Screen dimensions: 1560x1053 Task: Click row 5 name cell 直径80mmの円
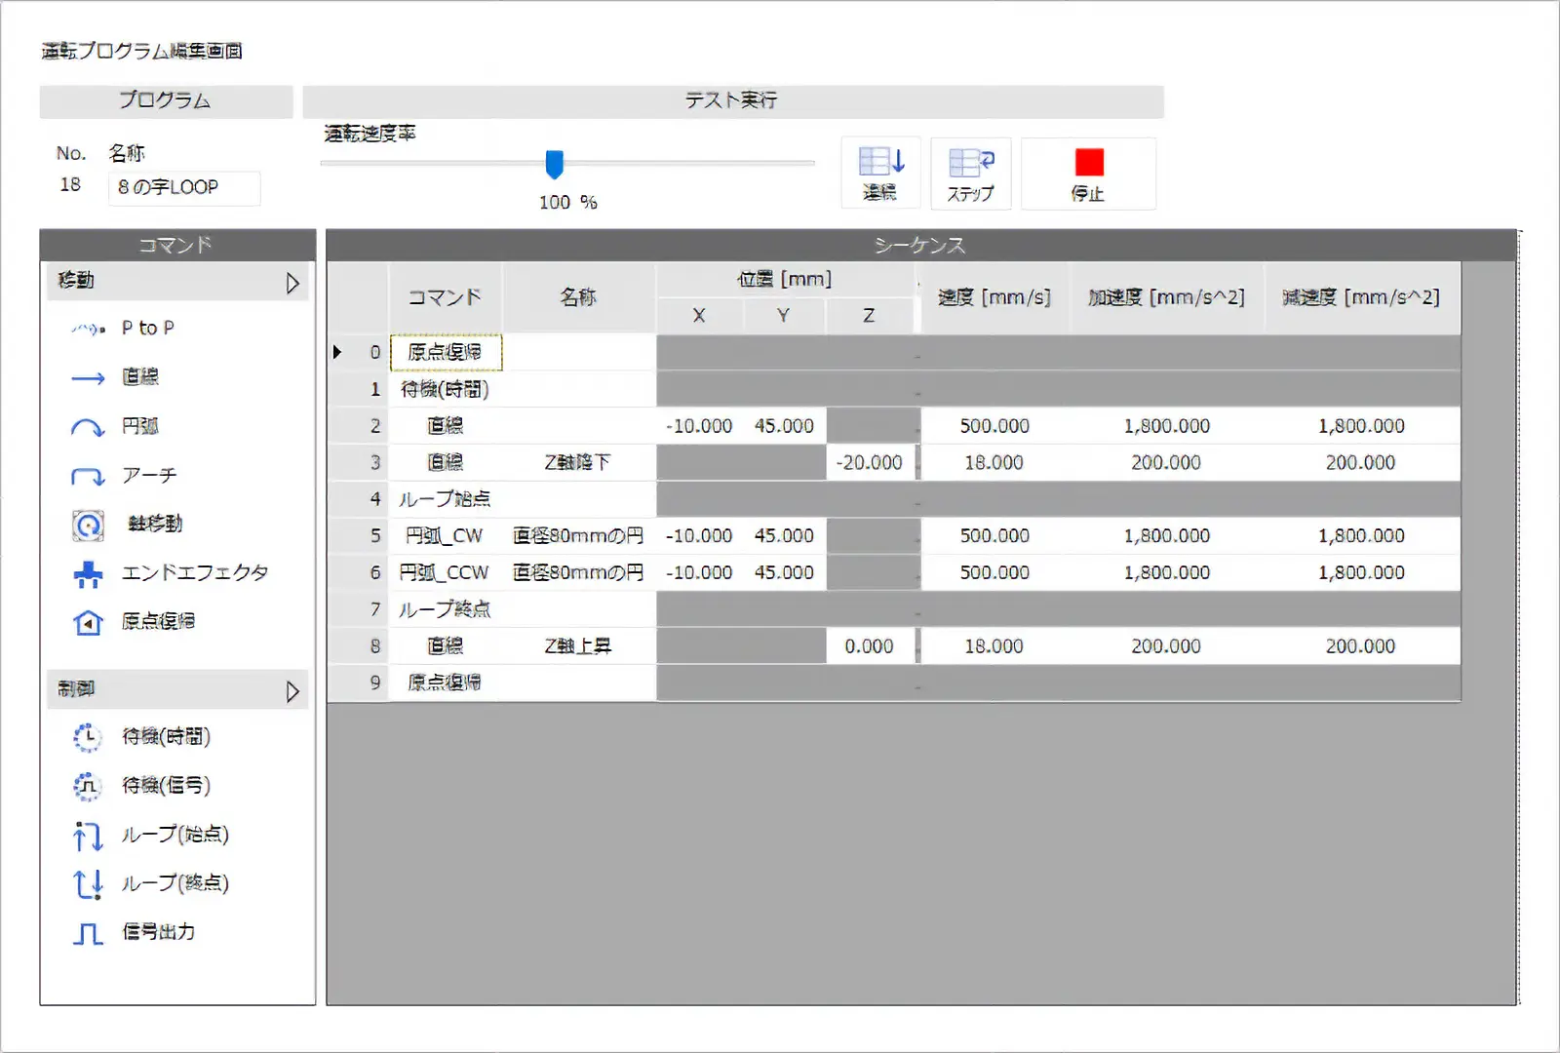coord(579,536)
